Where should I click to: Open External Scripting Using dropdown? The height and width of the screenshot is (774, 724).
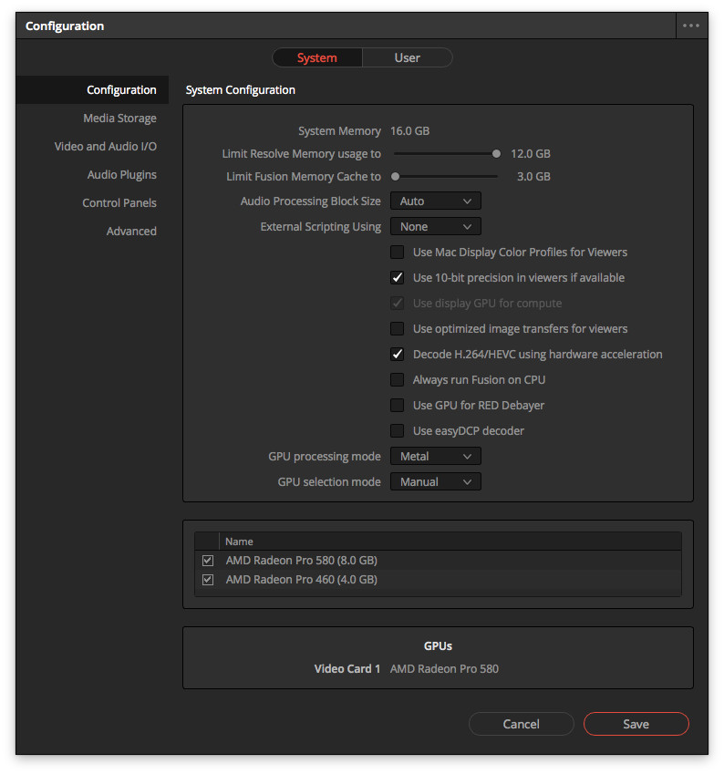tap(436, 227)
